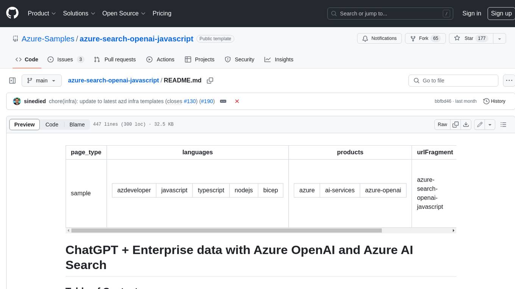Open the star lists dropdown arrow
Screen dimensions: 515x289
(499, 38)
